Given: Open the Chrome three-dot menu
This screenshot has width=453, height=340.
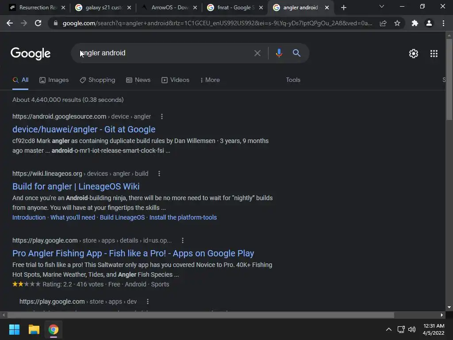Looking at the screenshot, I should point(443,23).
